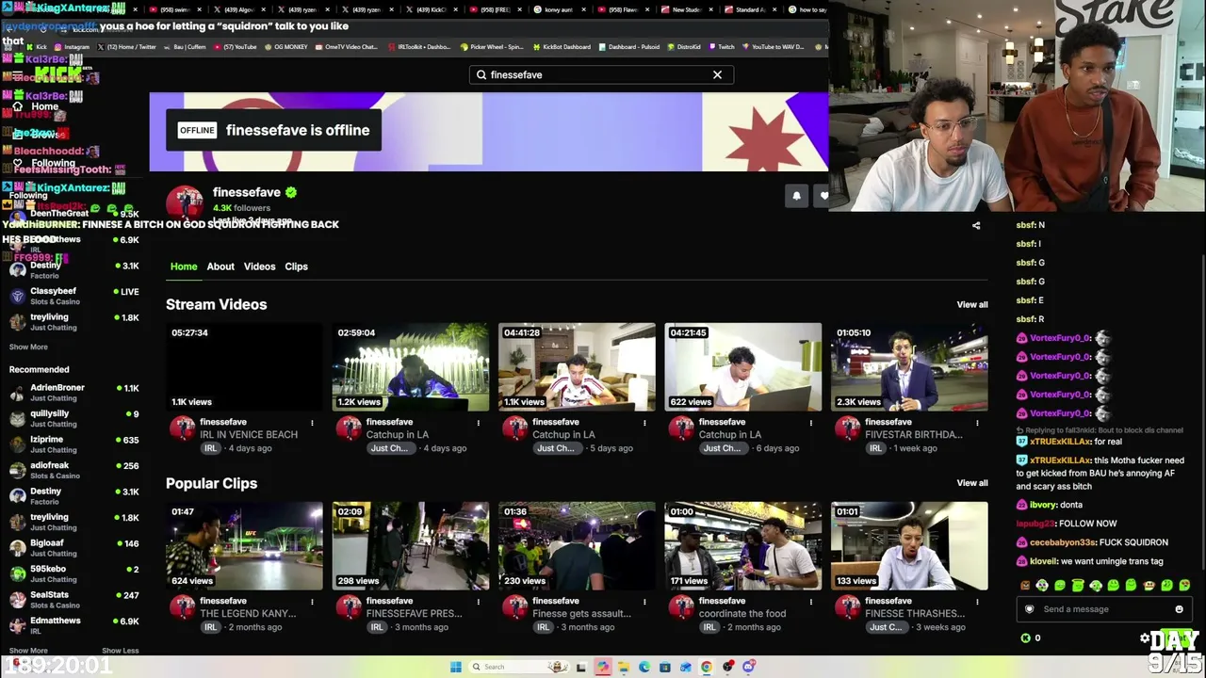Viewport: 1206px width, 678px height.
Task: View all Popular Clips
Action: click(972, 483)
